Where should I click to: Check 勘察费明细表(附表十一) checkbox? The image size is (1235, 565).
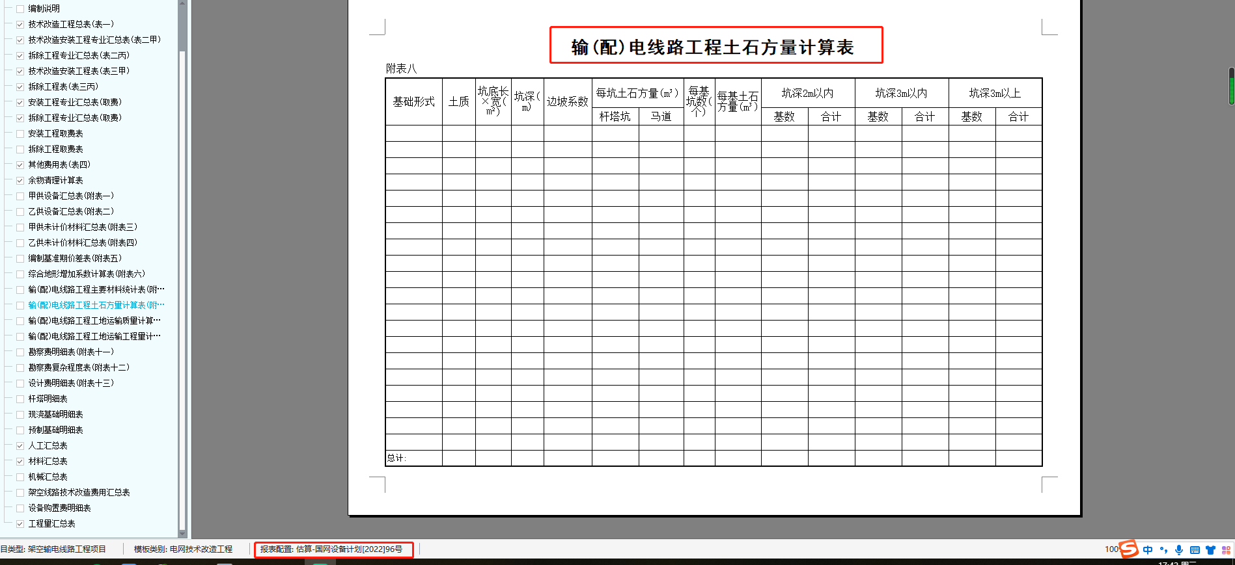coord(20,352)
